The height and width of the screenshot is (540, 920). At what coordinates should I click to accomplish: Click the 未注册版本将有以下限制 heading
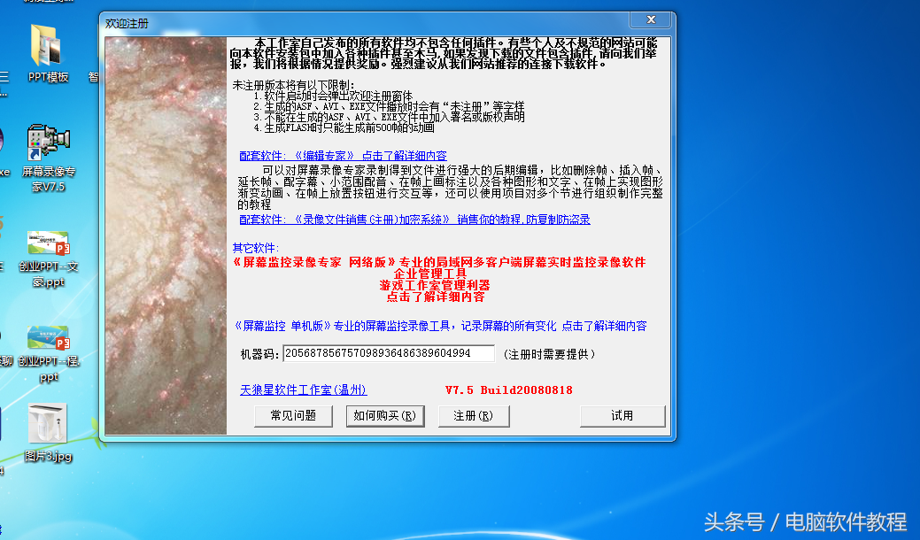293,85
